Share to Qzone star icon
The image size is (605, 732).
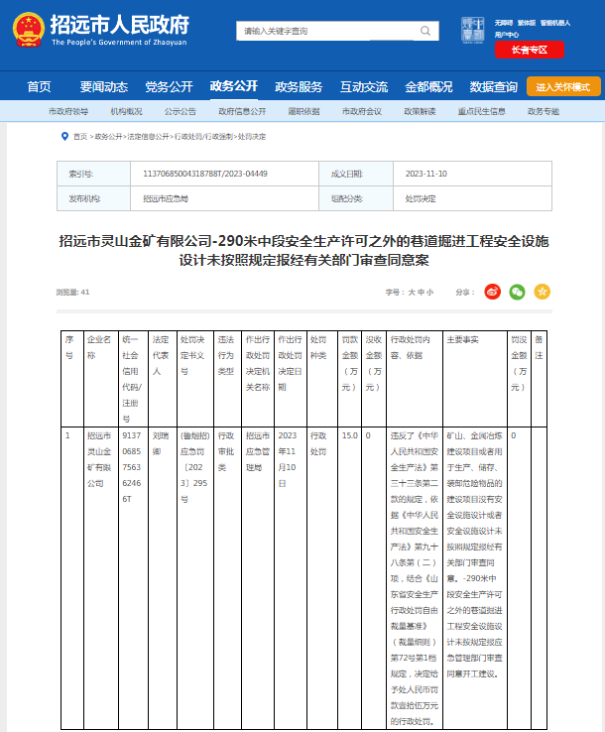pos(542,292)
